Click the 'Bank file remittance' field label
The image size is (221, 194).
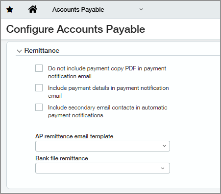click(62, 158)
